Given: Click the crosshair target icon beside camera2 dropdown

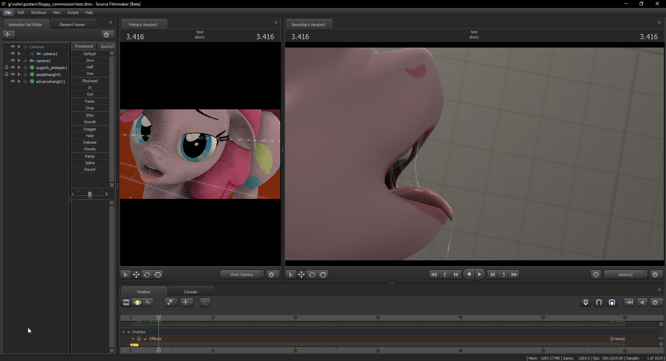Looking at the screenshot, I should click(x=596, y=275).
